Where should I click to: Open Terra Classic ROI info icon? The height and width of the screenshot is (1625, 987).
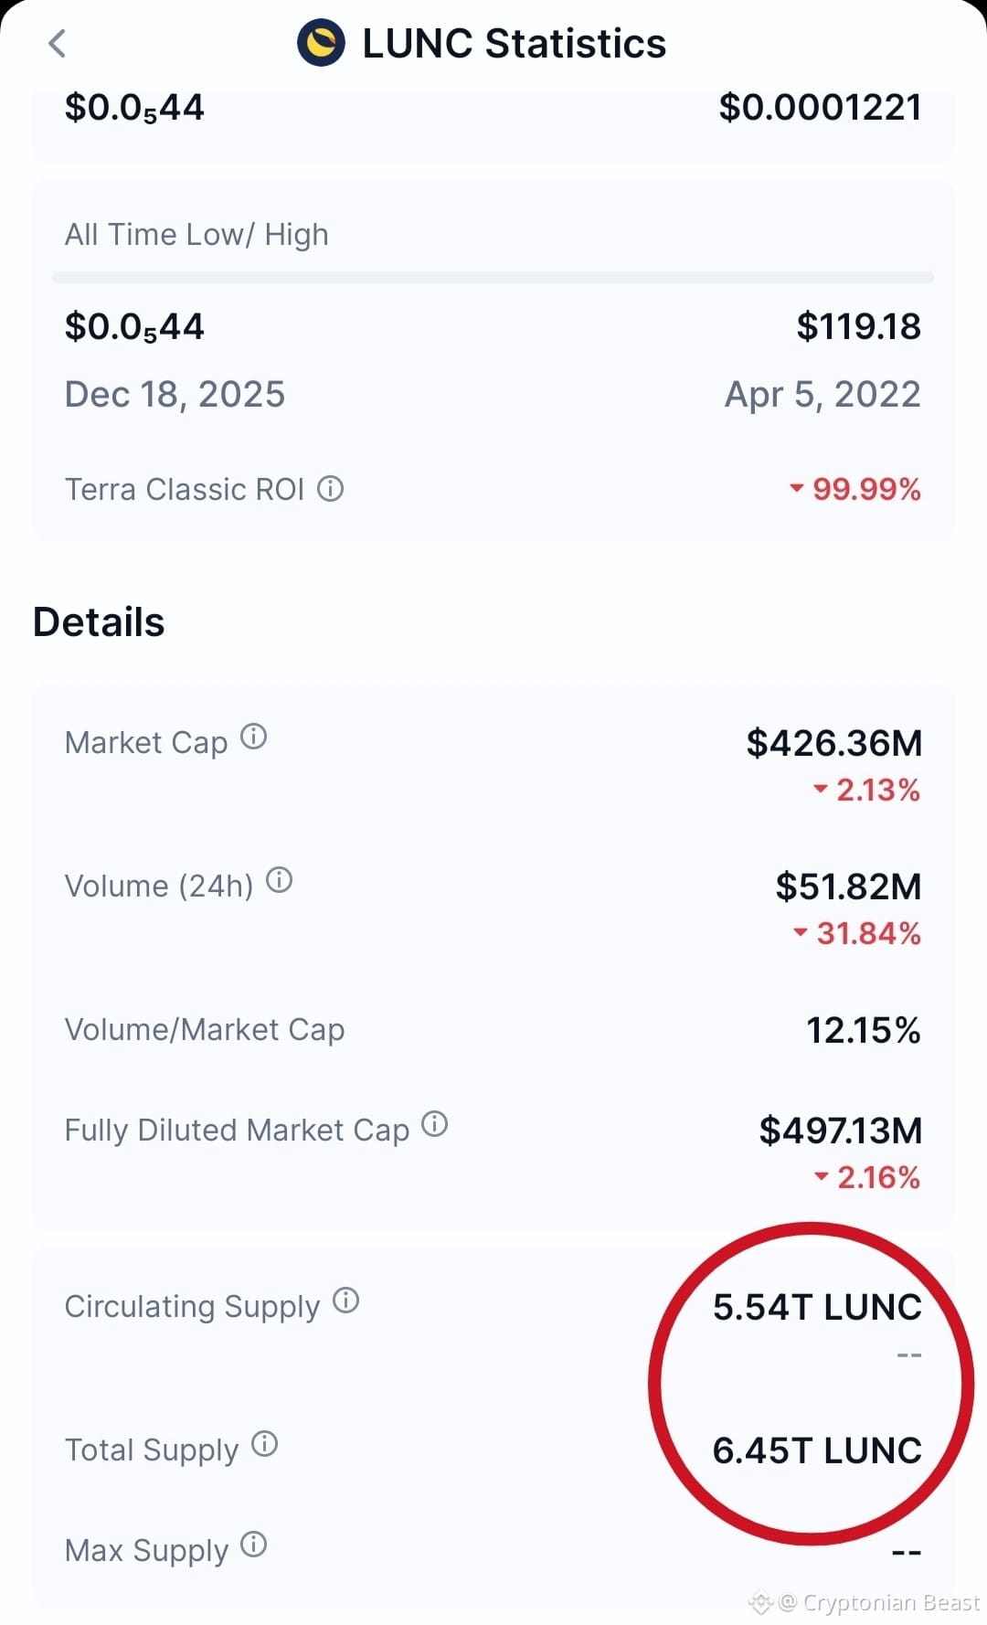pyautogui.click(x=330, y=488)
